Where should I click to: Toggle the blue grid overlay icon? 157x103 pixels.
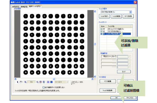pos(48,82)
